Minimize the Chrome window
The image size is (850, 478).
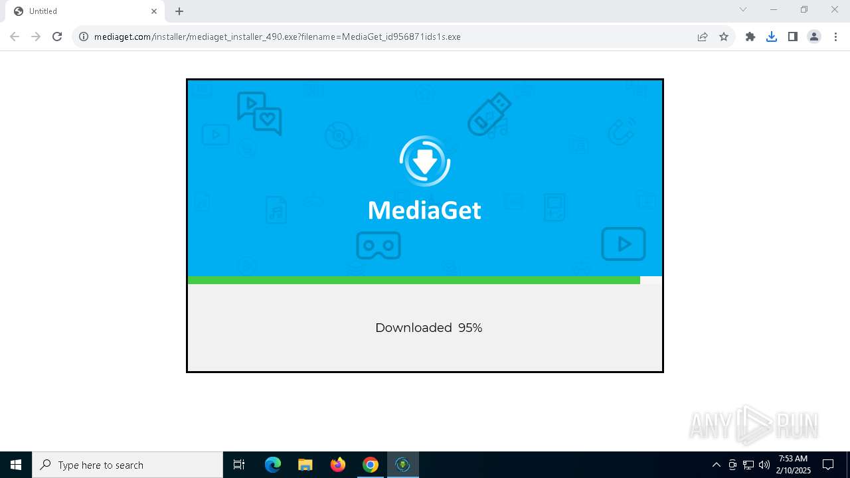774,9
